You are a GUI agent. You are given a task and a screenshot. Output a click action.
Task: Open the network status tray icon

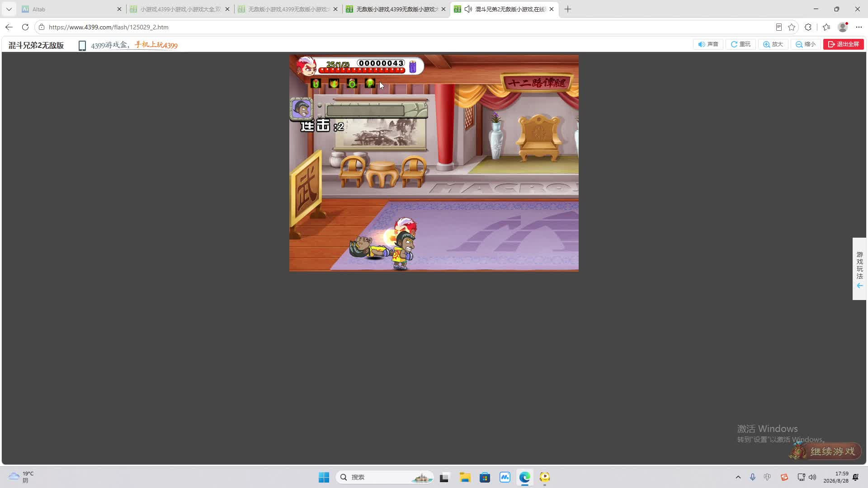point(801,477)
